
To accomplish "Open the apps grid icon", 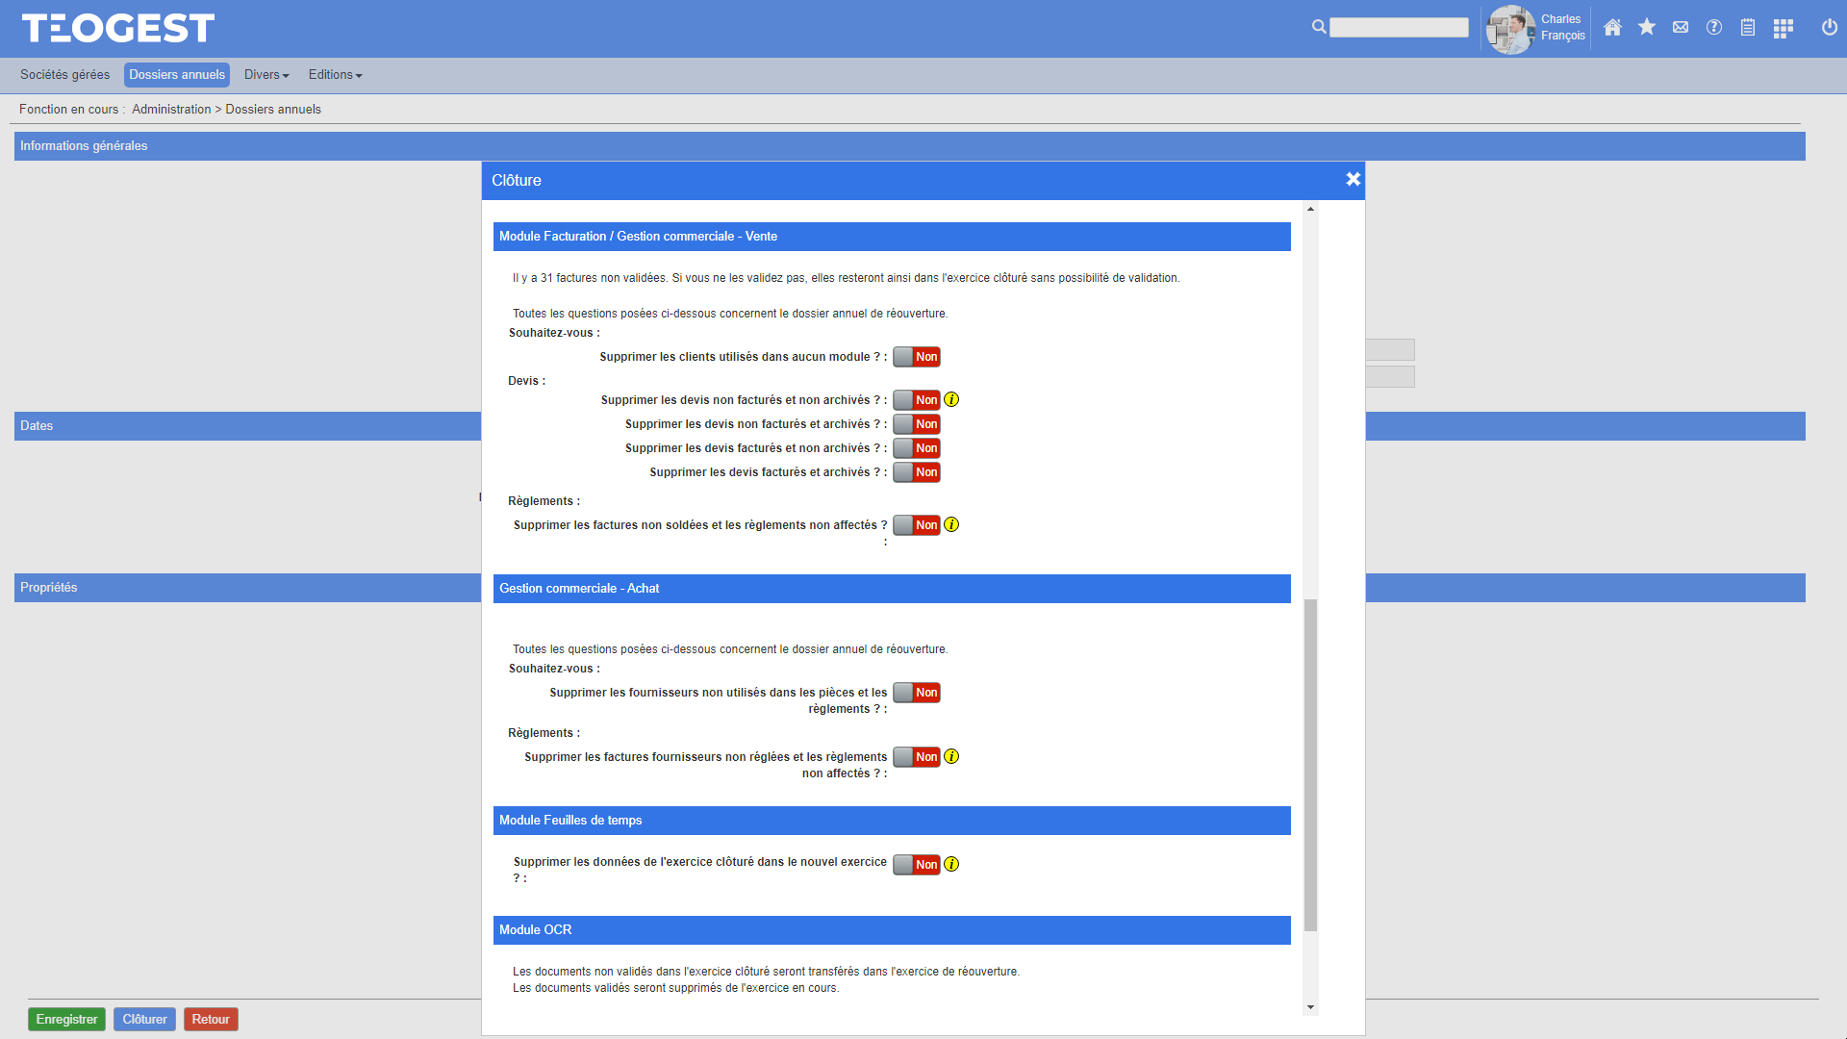I will point(1784,28).
